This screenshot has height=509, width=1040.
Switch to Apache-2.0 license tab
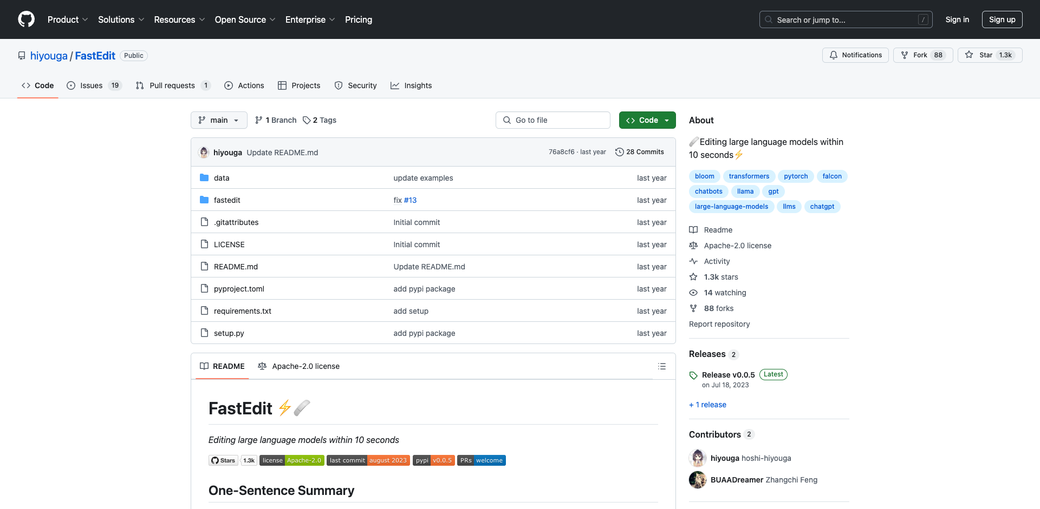coord(299,366)
